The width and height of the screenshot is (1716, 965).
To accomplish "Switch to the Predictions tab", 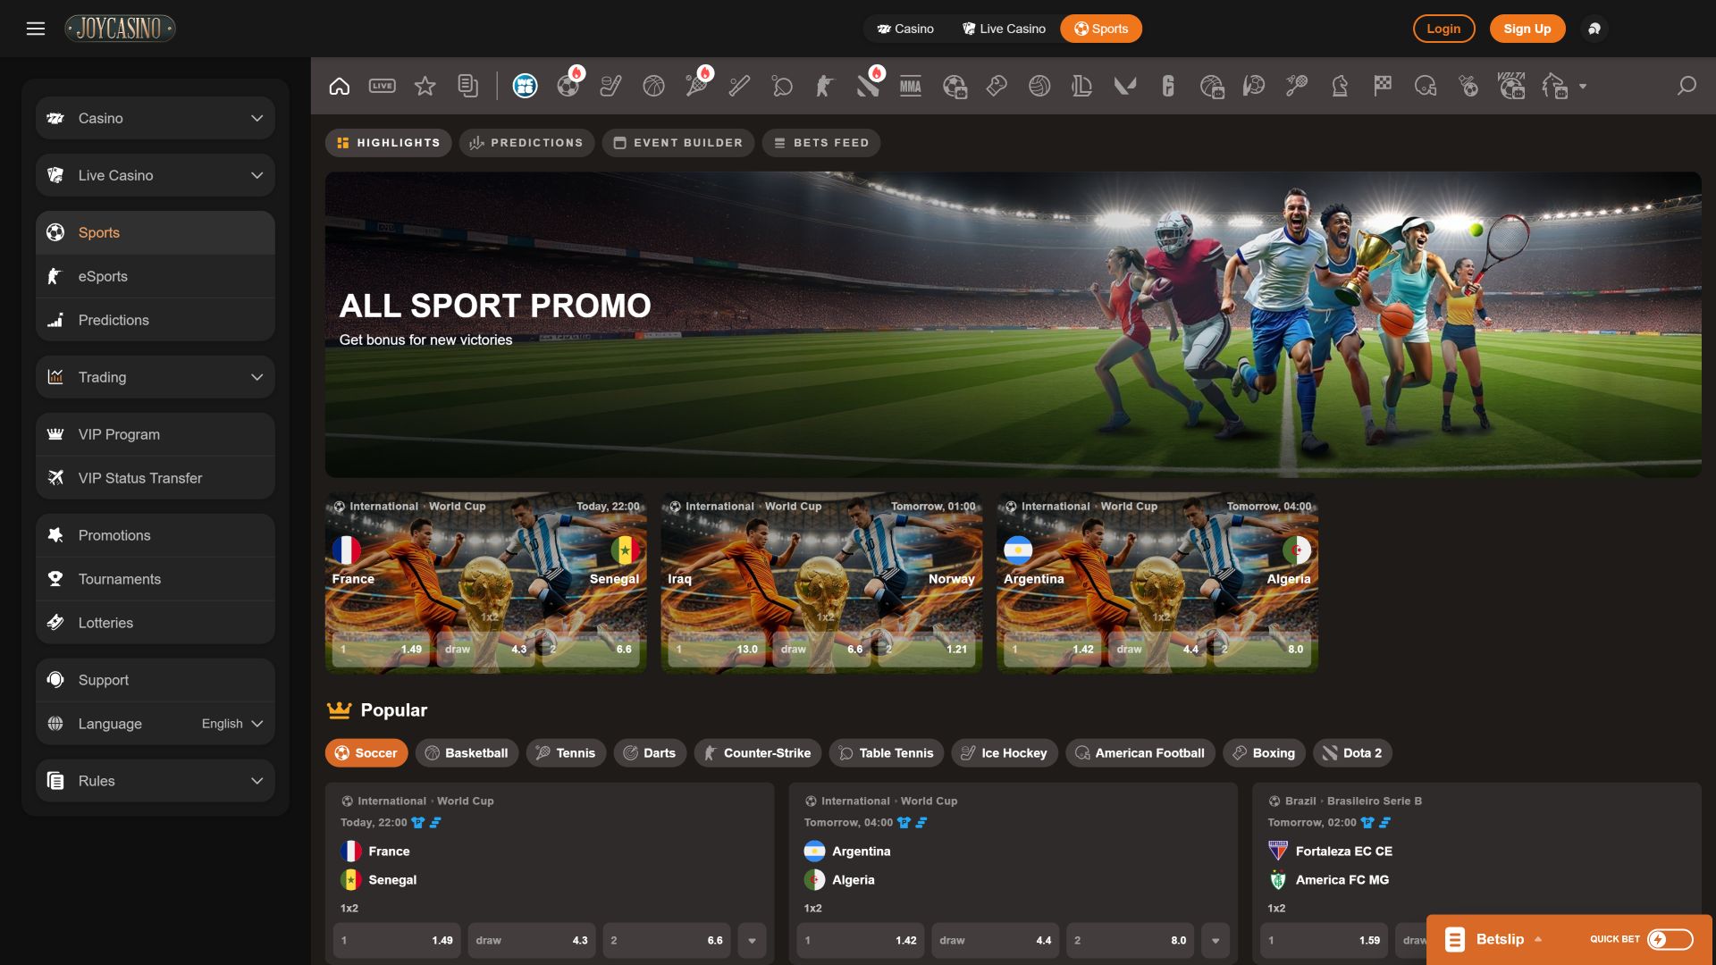I will click(x=526, y=143).
